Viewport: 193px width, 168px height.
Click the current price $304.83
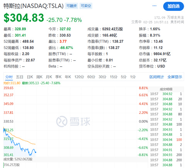tap(24, 18)
